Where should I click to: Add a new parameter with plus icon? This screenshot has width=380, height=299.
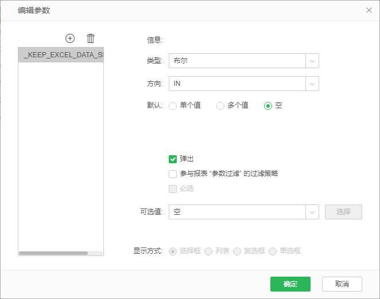click(x=70, y=38)
